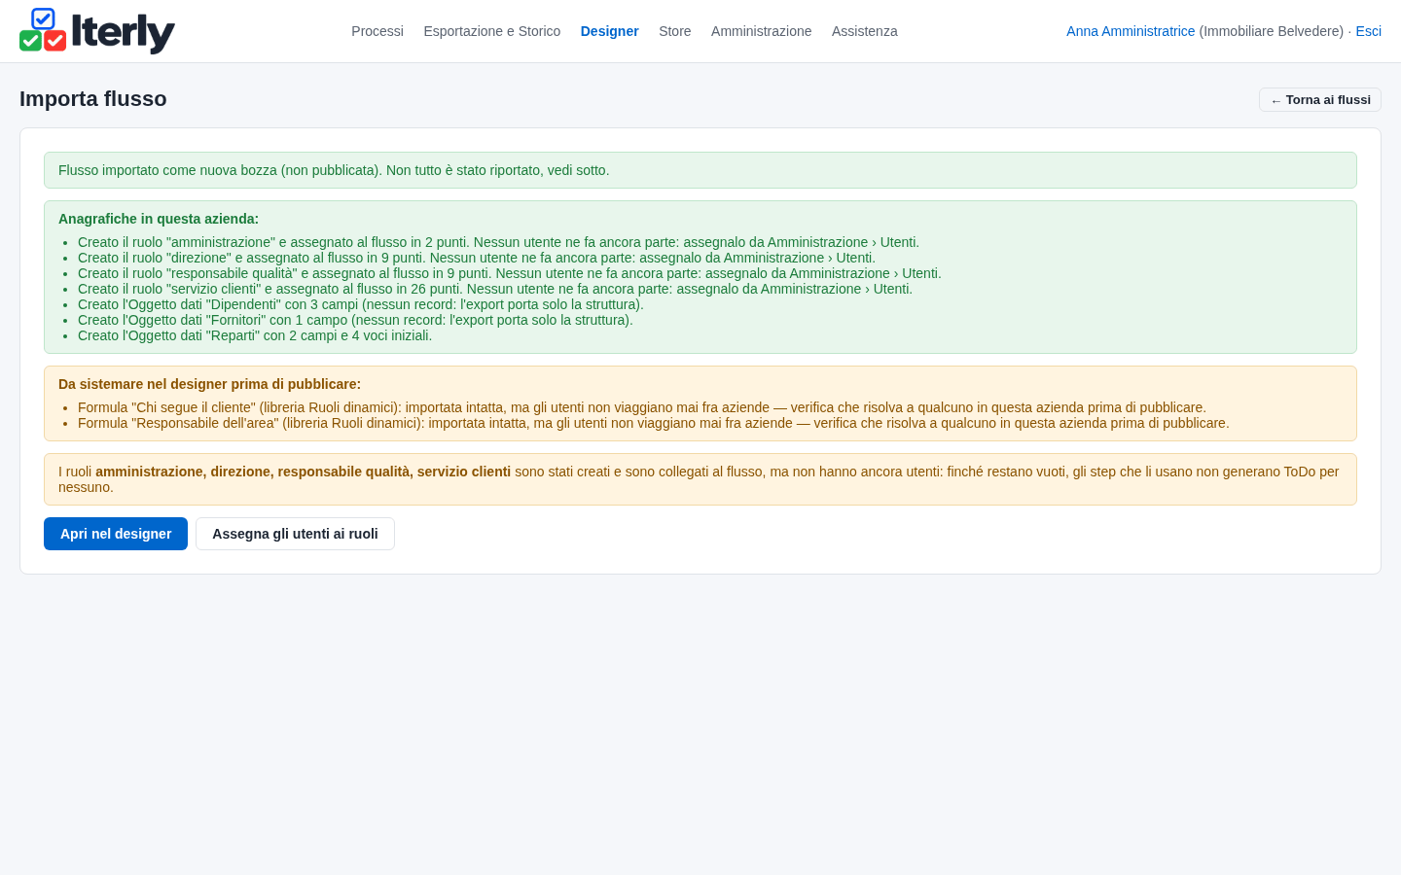Viewport: 1401px width, 875px height.
Task: Click the Formula "Chi segue il cliente" line
Action: [642, 407]
